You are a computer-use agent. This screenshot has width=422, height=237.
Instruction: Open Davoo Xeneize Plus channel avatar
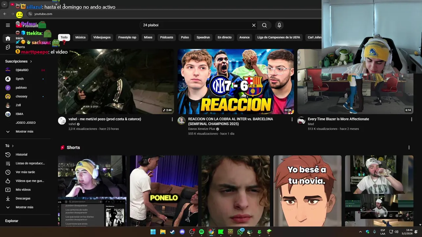(182, 121)
